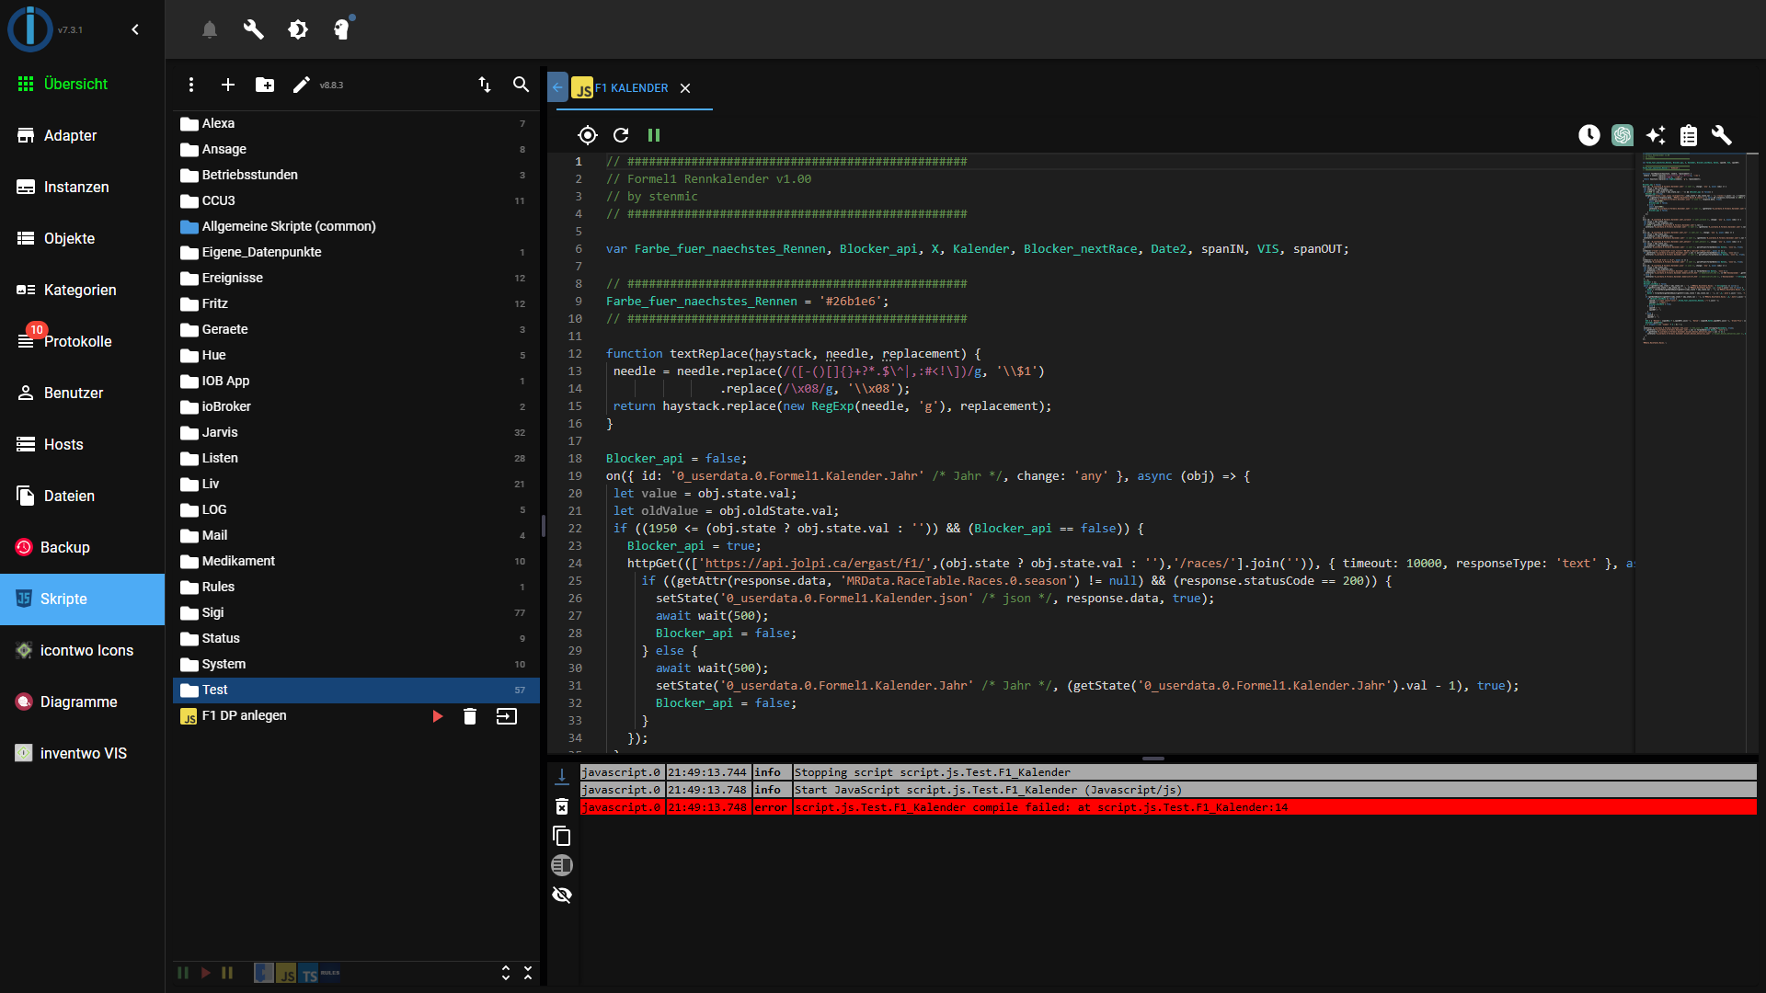Screen dimensions: 1766x993
Task: Open Protokolle with 10 notifications
Action: pyautogui.click(x=83, y=341)
